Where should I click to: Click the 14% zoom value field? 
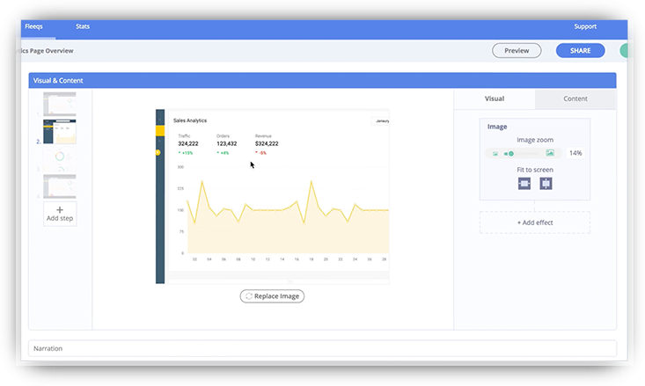click(575, 154)
